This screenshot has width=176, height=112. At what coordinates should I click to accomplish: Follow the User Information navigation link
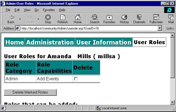tap(104, 42)
